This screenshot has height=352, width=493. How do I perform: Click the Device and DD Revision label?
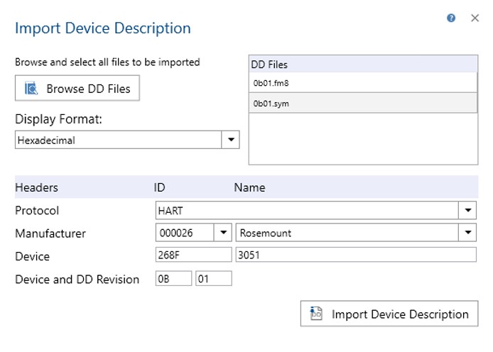tap(77, 279)
